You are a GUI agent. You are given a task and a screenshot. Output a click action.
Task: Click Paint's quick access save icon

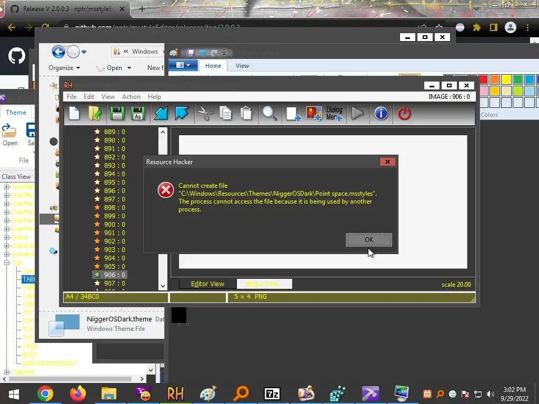(x=191, y=53)
